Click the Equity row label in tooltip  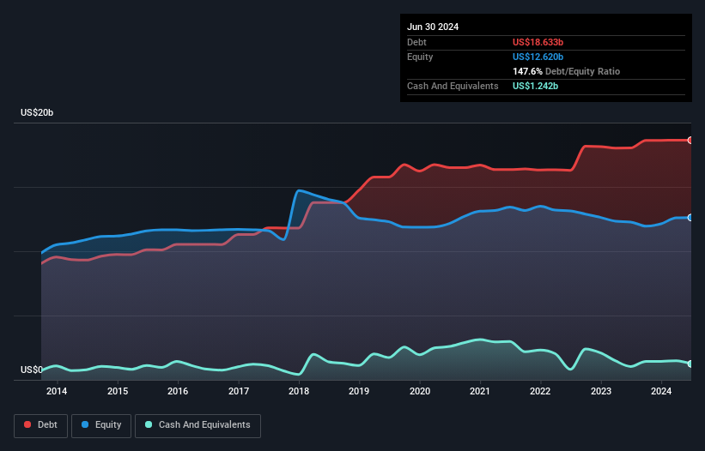[x=420, y=57]
